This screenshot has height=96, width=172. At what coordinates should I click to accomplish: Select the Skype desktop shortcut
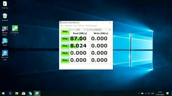click(x=5, y=42)
